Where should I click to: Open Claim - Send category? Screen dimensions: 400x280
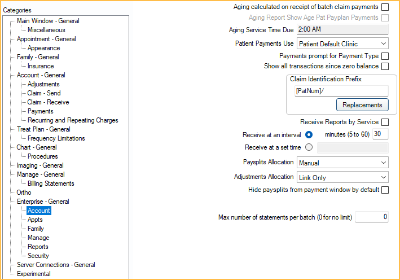[44, 93]
